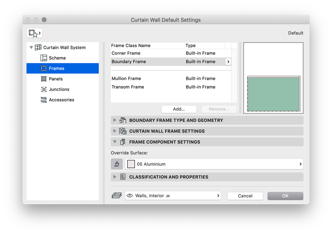Select the Accessories icon

pyautogui.click(x=44, y=100)
